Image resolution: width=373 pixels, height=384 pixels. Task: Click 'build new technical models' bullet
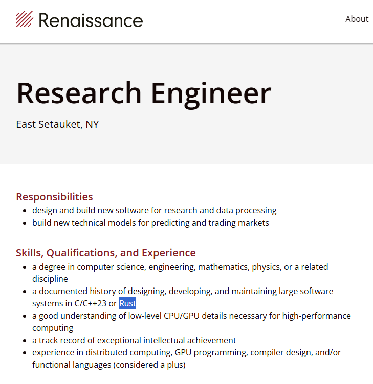tap(150, 223)
